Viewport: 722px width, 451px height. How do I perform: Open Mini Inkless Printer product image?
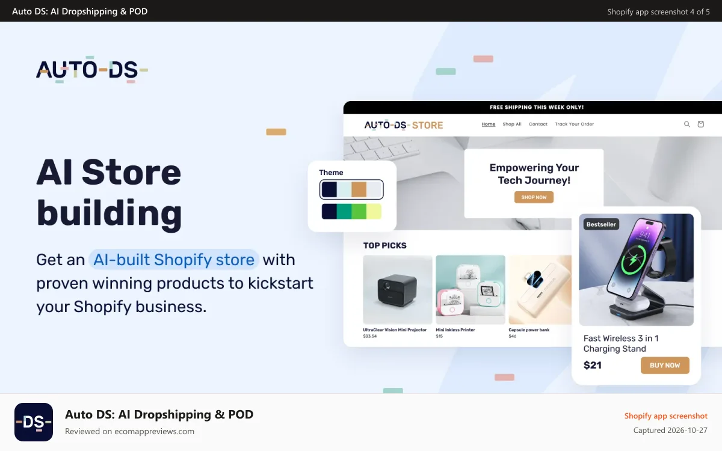471,290
